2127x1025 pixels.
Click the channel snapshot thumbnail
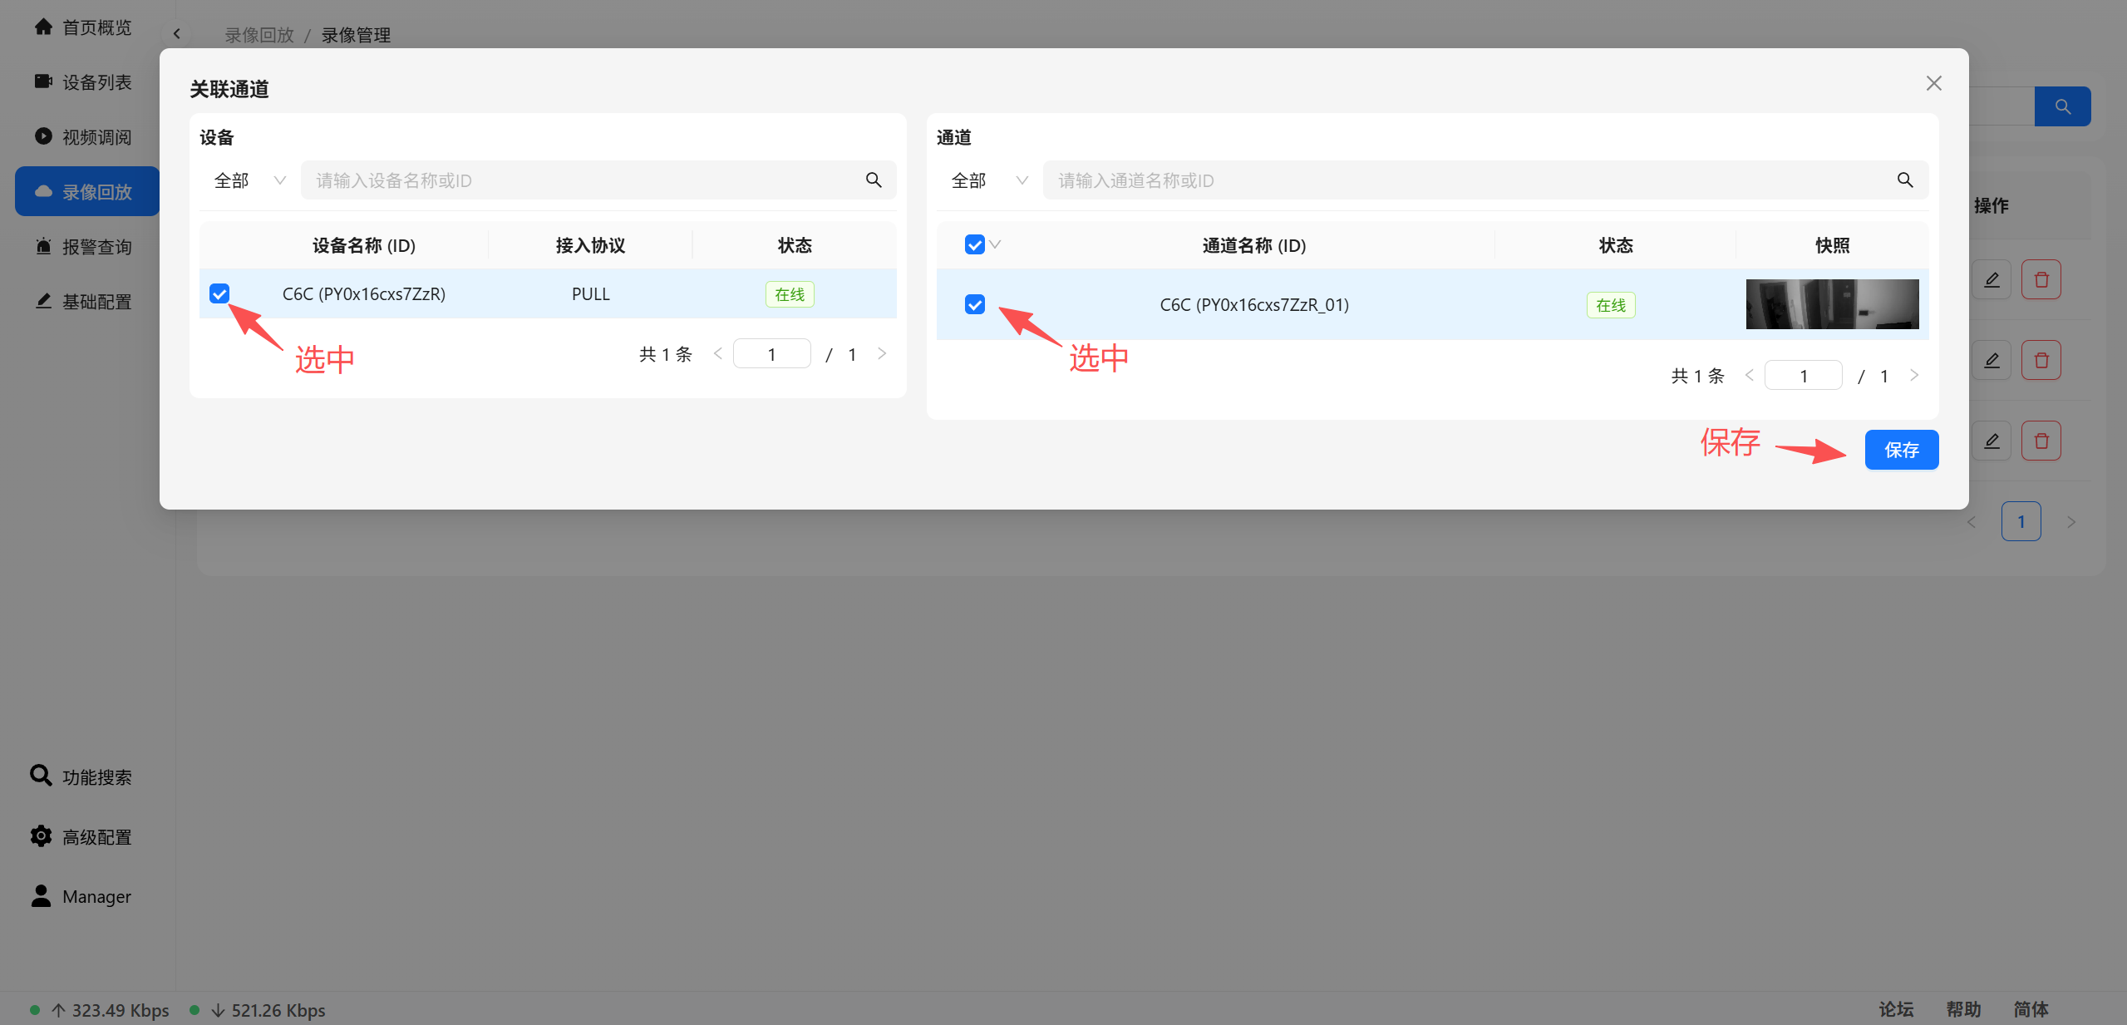click(1831, 304)
